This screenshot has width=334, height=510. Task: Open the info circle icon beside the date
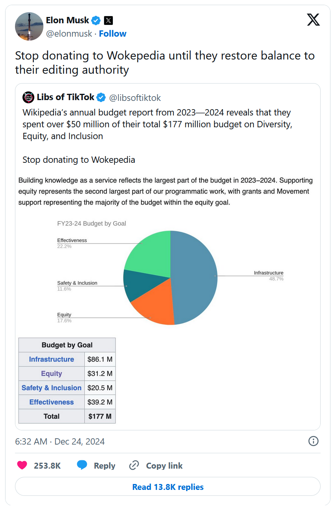313,441
